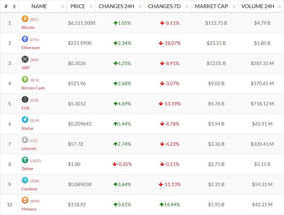Click XRP 24H change 6.25%
Viewport: 284px width, 215px height.
point(122,63)
